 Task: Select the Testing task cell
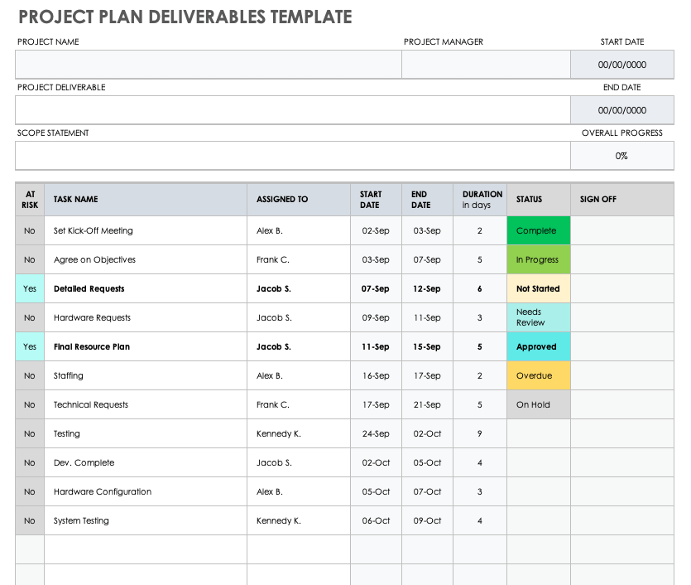(x=146, y=433)
